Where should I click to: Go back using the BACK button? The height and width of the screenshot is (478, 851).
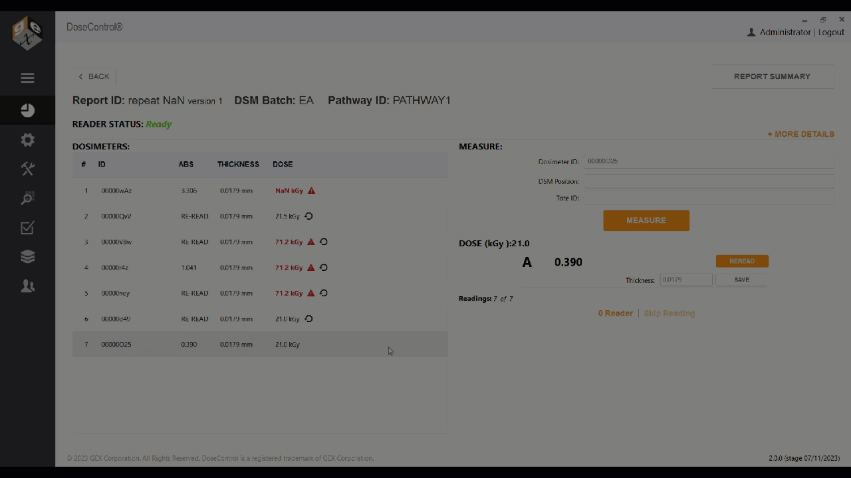pos(94,76)
